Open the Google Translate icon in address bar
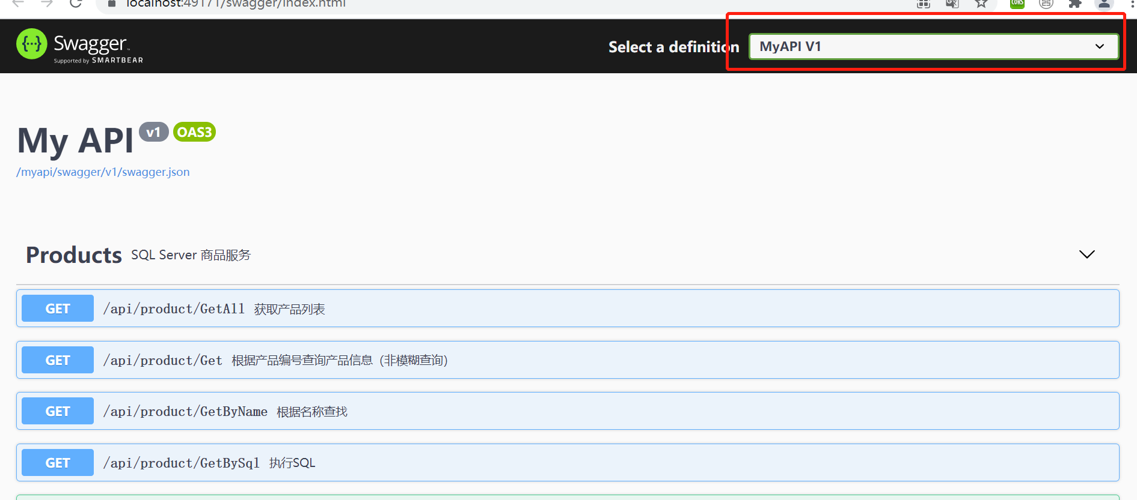 point(952,4)
